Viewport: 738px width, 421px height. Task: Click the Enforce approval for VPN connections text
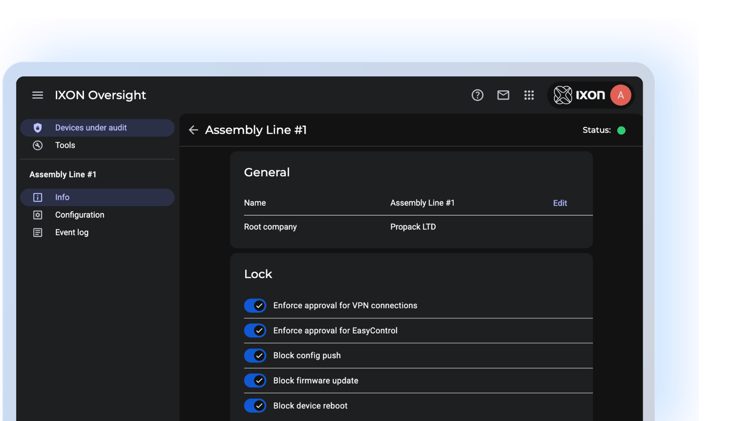point(345,306)
